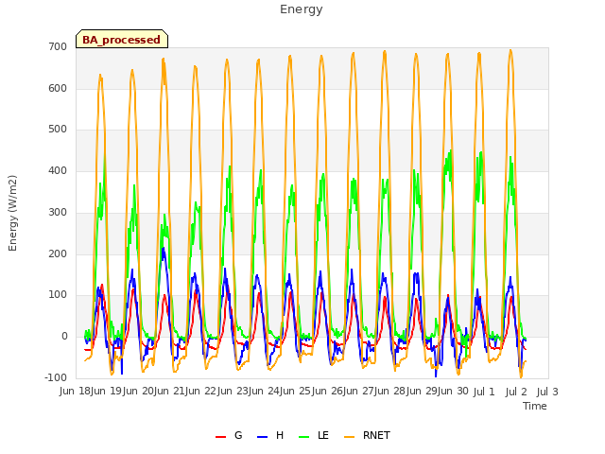Click the y-axis tick value 100
The width and height of the screenshot is (605, 454).
click(58, 295)
